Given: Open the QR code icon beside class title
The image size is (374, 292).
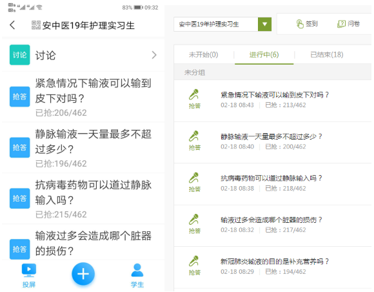Looking at the screenshot, I should (x=36, y=25).
